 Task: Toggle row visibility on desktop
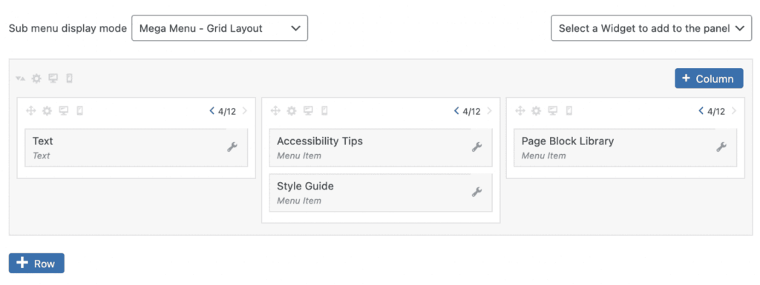point(53,78)
